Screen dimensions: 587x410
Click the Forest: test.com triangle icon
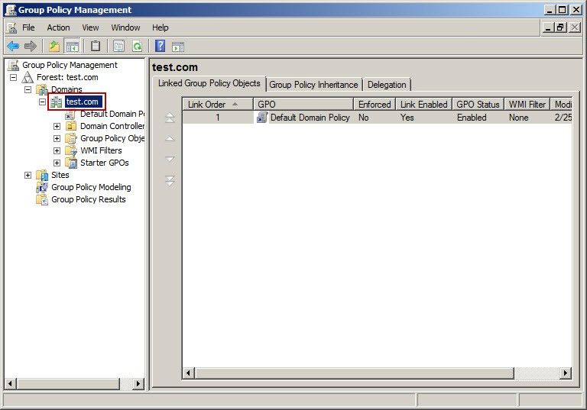[x=28, y=77]
